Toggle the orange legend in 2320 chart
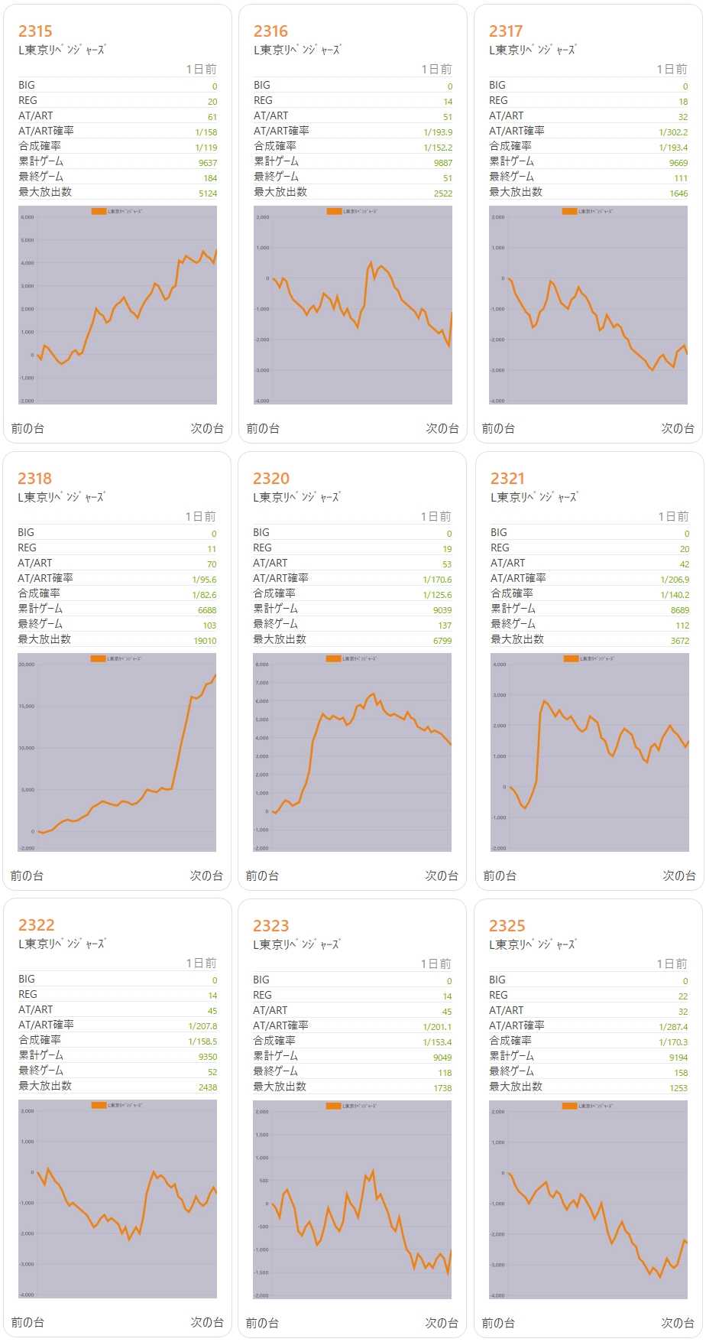This screenshot has width=706, height=1342. (x=333, y=658)
